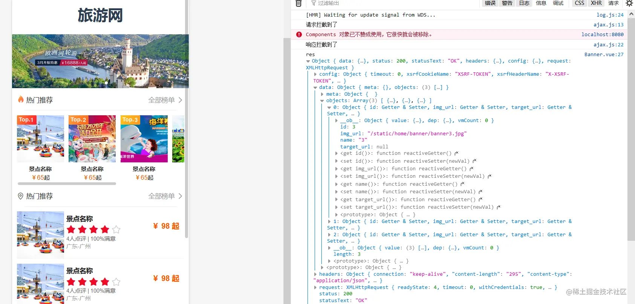Toggle the 调试 debug filter
Image resolution: width=635 pixels, height=304 pixels.
pos(558,3)
